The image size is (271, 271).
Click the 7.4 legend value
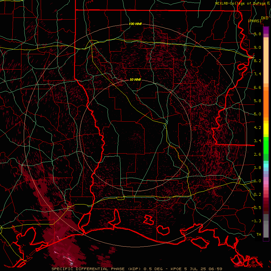pyautogui.click(x=257, y=74)
